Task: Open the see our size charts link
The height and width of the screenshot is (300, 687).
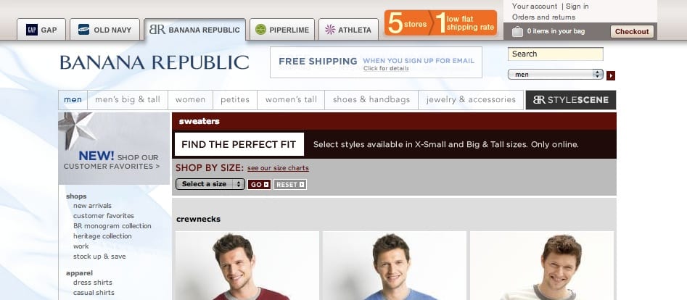Action: pos(278,168)
